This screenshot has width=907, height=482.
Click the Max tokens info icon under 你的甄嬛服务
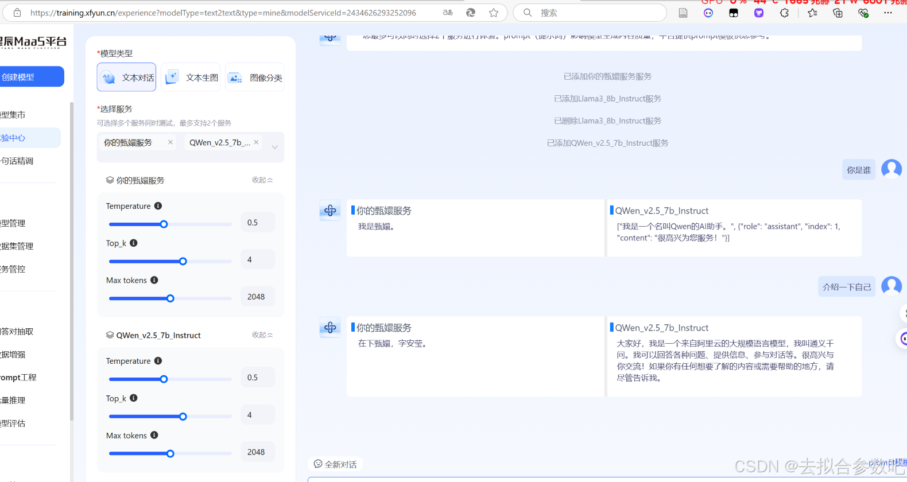point(154,280)
